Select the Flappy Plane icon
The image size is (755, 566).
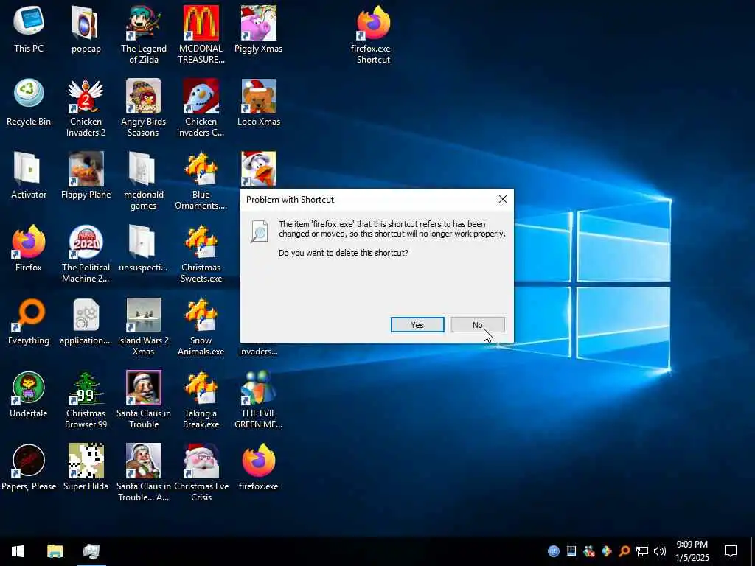point(86,175)
